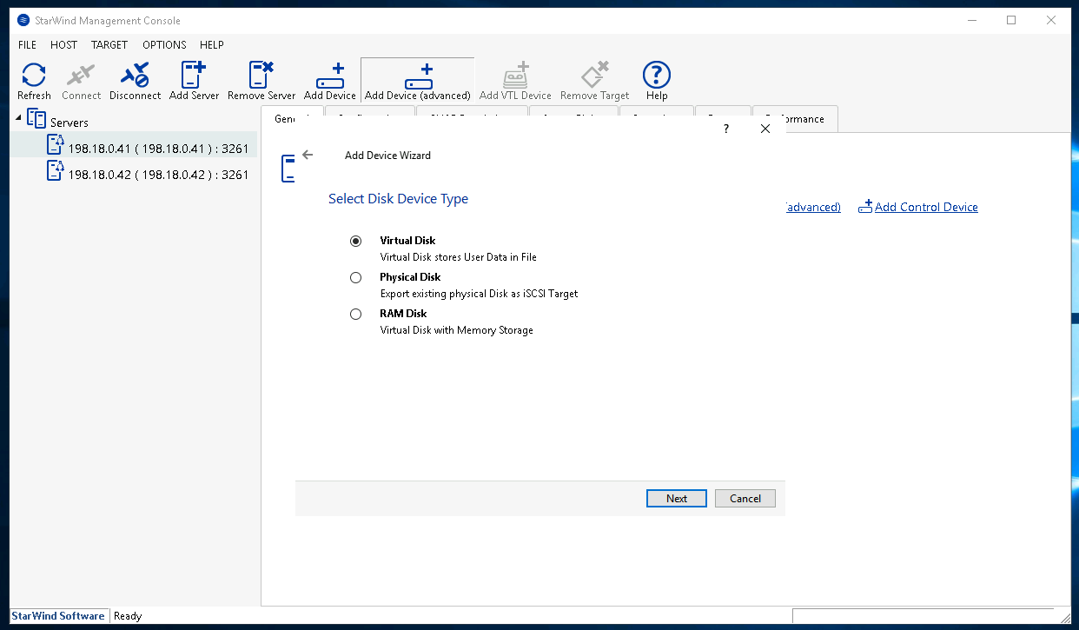Select server 198.18.0.42 in tree
The image size is (1079, 630).
[158, 175]
